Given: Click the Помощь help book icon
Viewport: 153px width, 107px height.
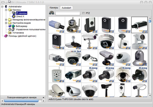Looking at the screenshot, I should tap(6, 36).
